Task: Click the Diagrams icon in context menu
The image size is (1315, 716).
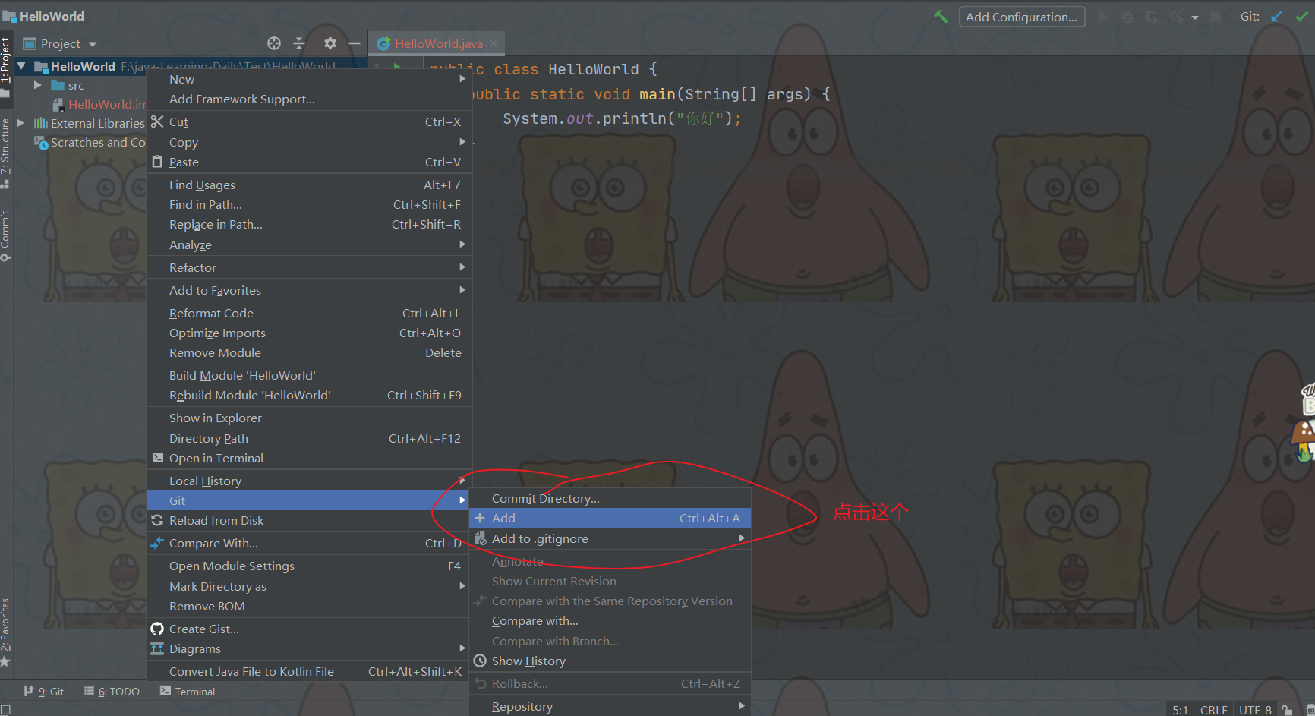Action: 157,648
